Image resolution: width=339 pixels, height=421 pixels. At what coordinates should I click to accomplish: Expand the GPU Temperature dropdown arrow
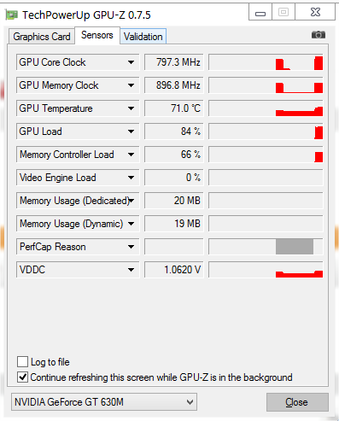point(131,108)
